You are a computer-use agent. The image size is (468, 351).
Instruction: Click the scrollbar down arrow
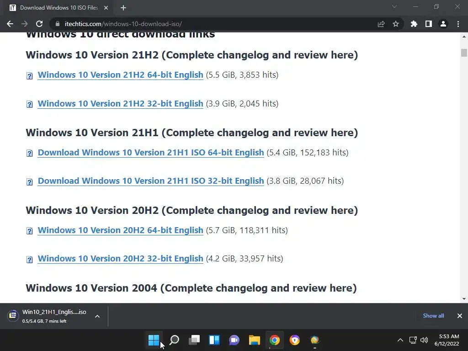[464, 299]
